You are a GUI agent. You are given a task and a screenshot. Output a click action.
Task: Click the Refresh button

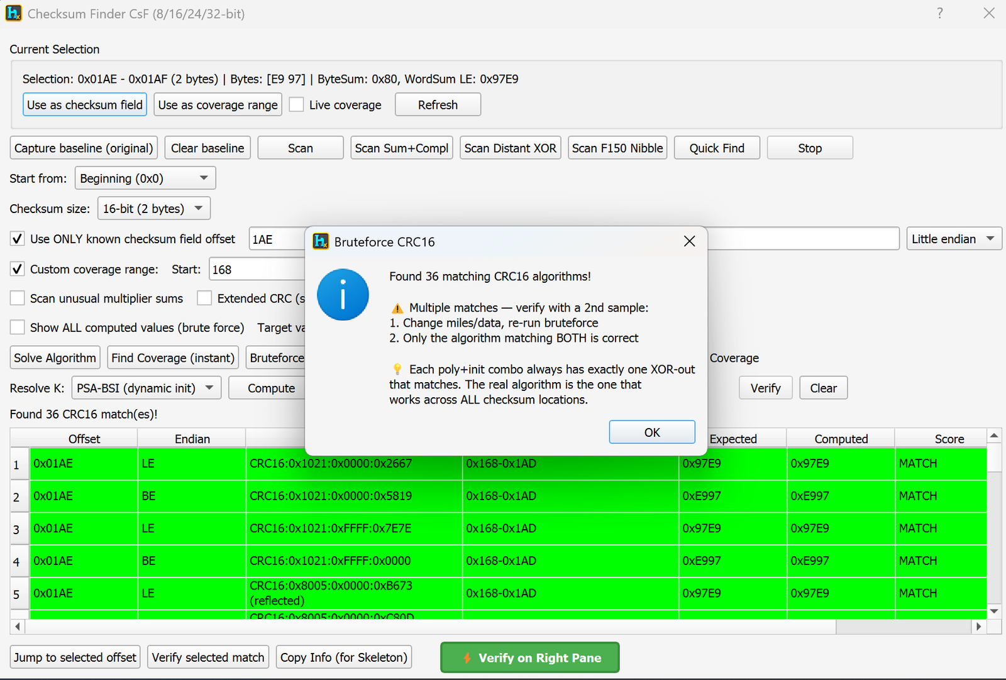[x=438, y=105]
